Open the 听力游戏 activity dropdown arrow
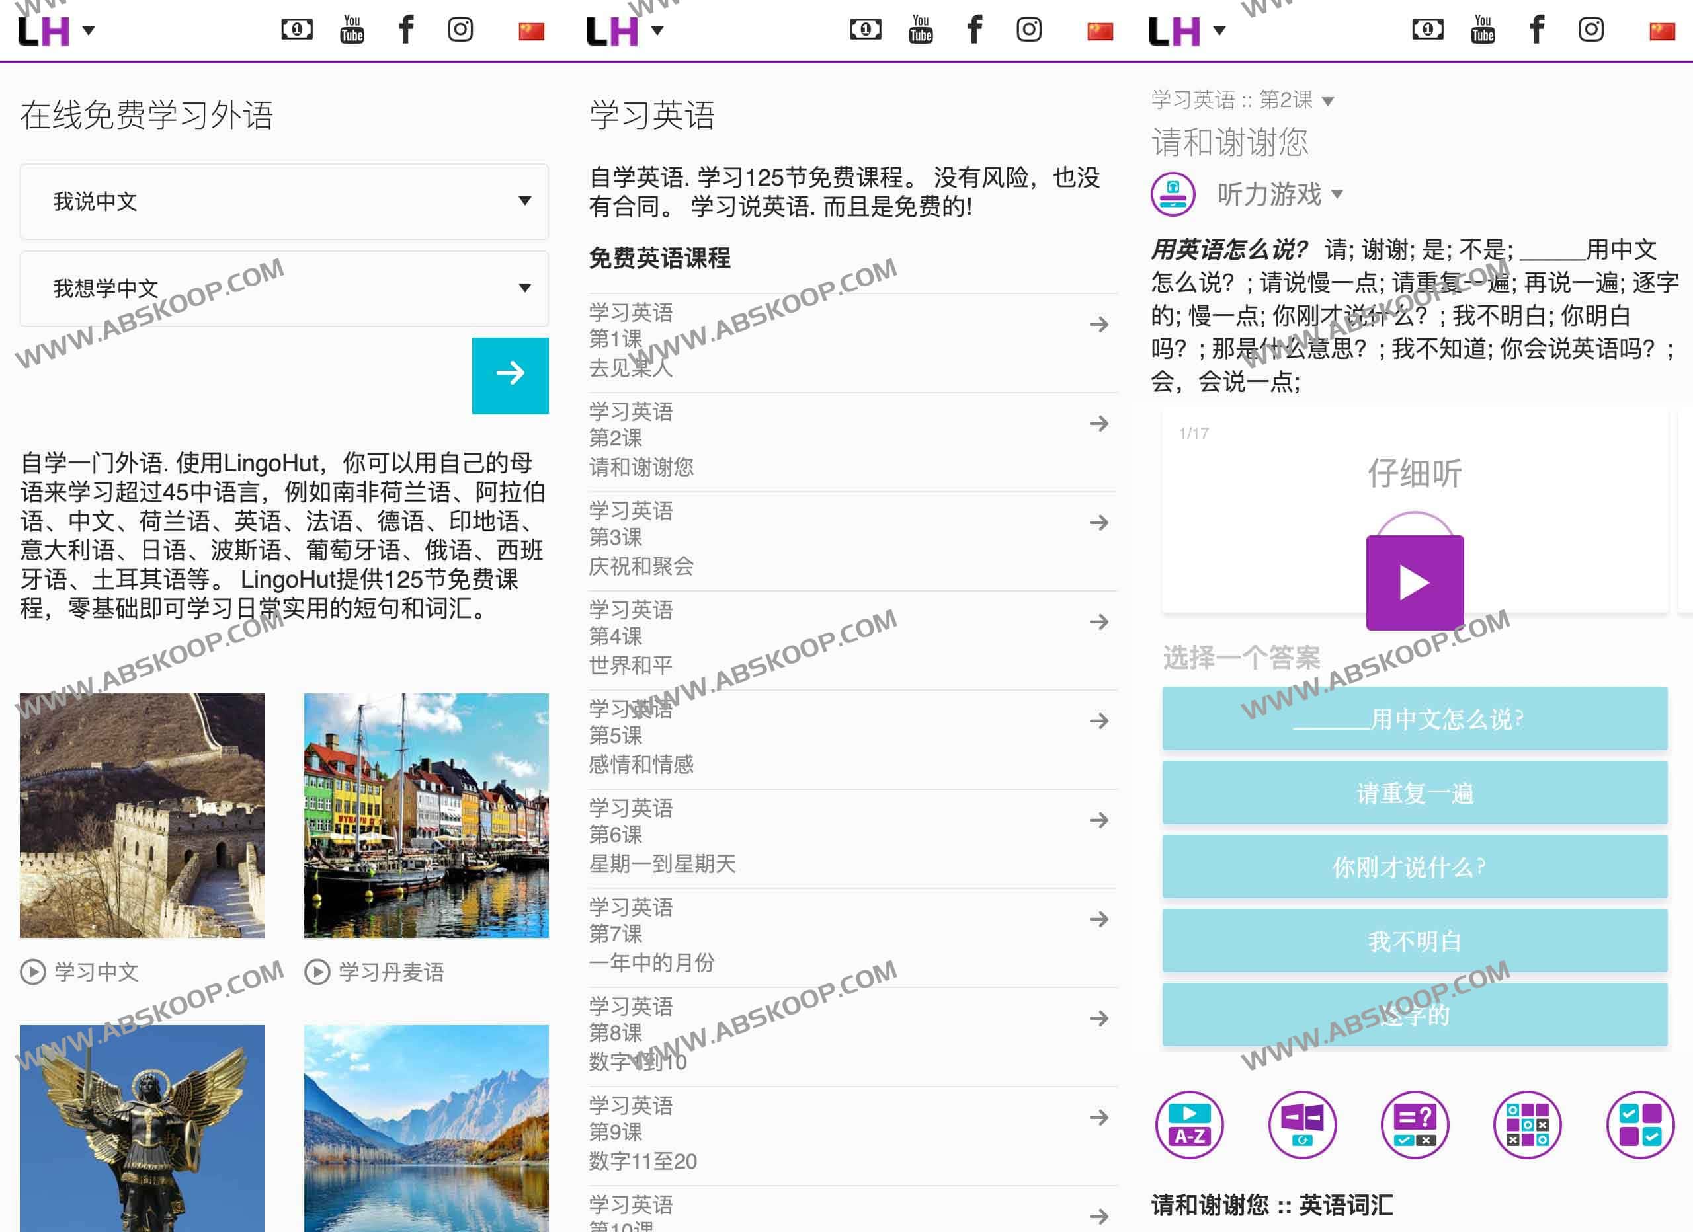This screenshot has height=1232, width=1693. click(1339, 194)
